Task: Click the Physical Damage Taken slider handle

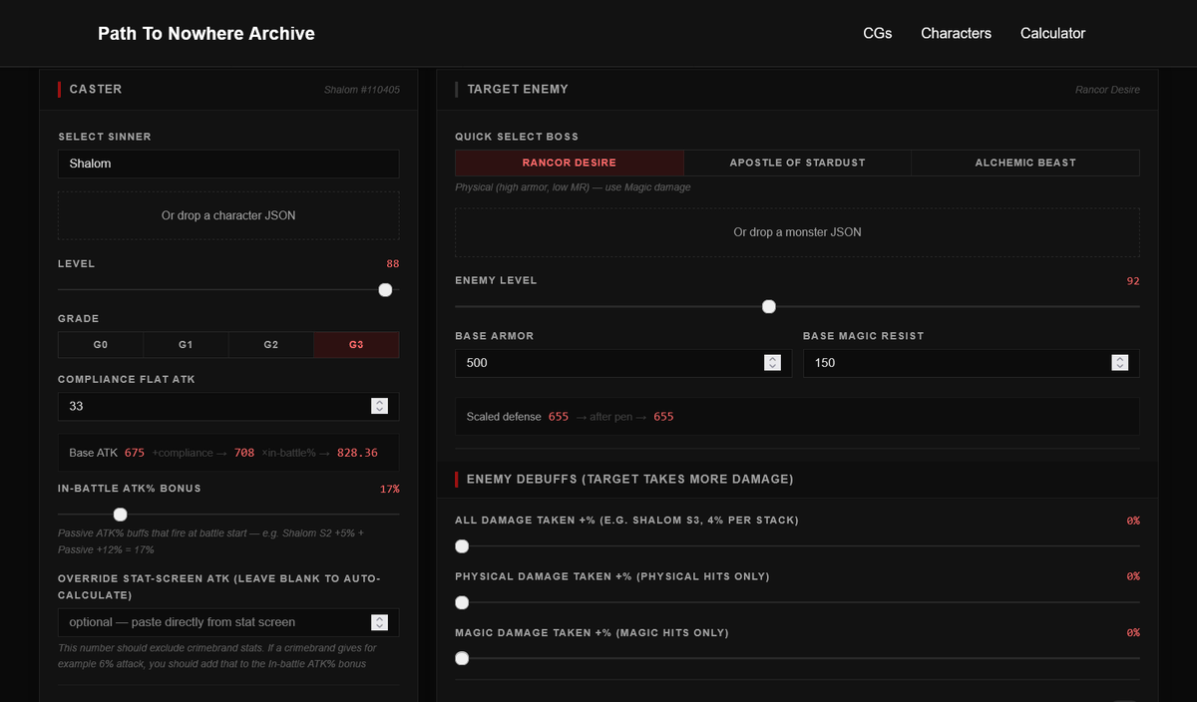Action: [x=462, y=602]
